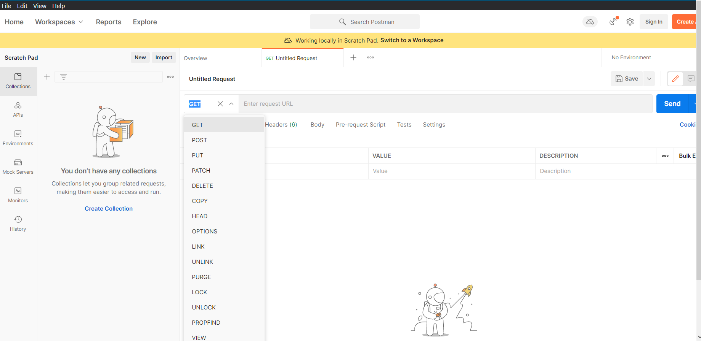The height and width of the screenshot is (341, 701).
Task: Open the Body tab
Action: 317,125
